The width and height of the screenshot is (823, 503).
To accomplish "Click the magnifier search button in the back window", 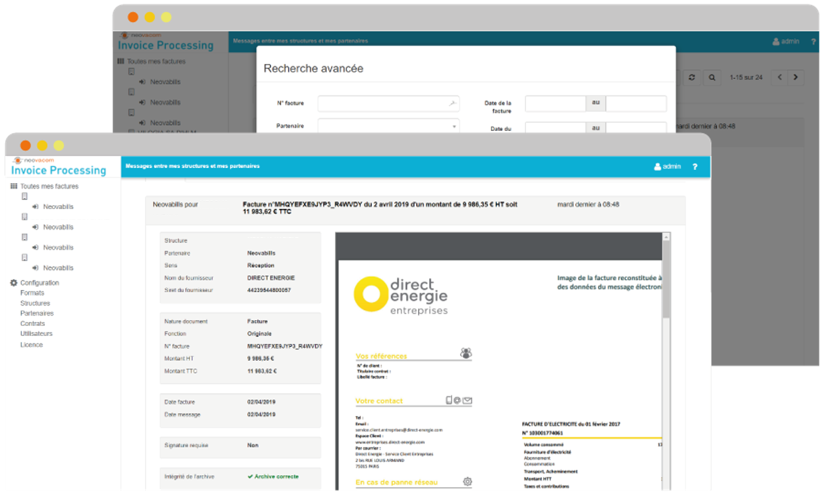I will tap(712, 77).
